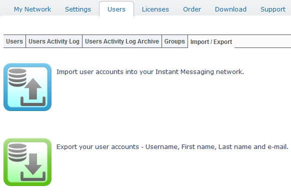Switch to the Settings tab
Screen dimensions: 291x193
pos(78,9)
